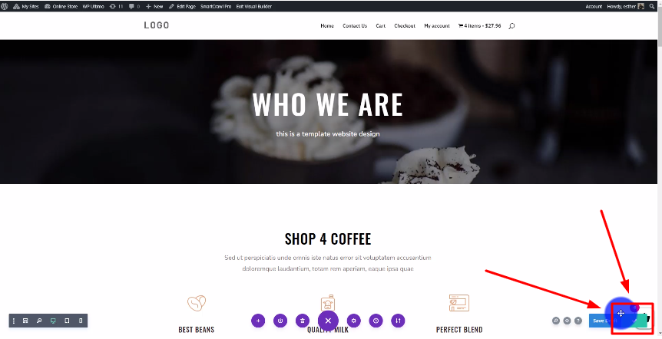The width and height of the screenshot is (662, 339).
Task: Toggle tablet view mode
Action: pos(67,321)
